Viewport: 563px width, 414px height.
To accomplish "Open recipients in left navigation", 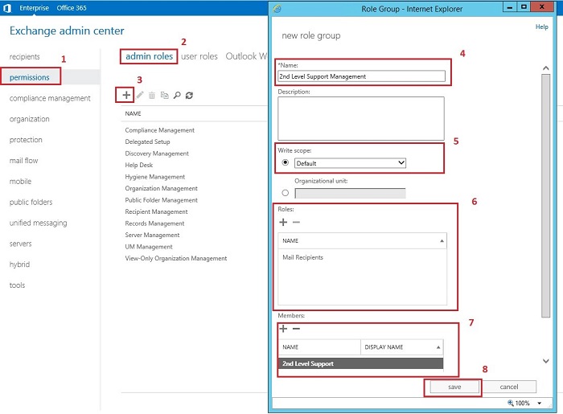I will [24, 57].
